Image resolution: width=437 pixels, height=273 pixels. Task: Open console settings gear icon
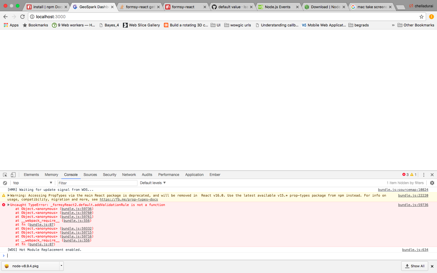[432, 183]
